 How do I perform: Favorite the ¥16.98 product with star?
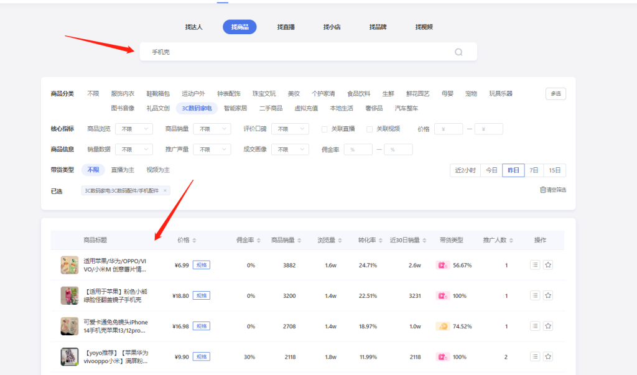548,326
